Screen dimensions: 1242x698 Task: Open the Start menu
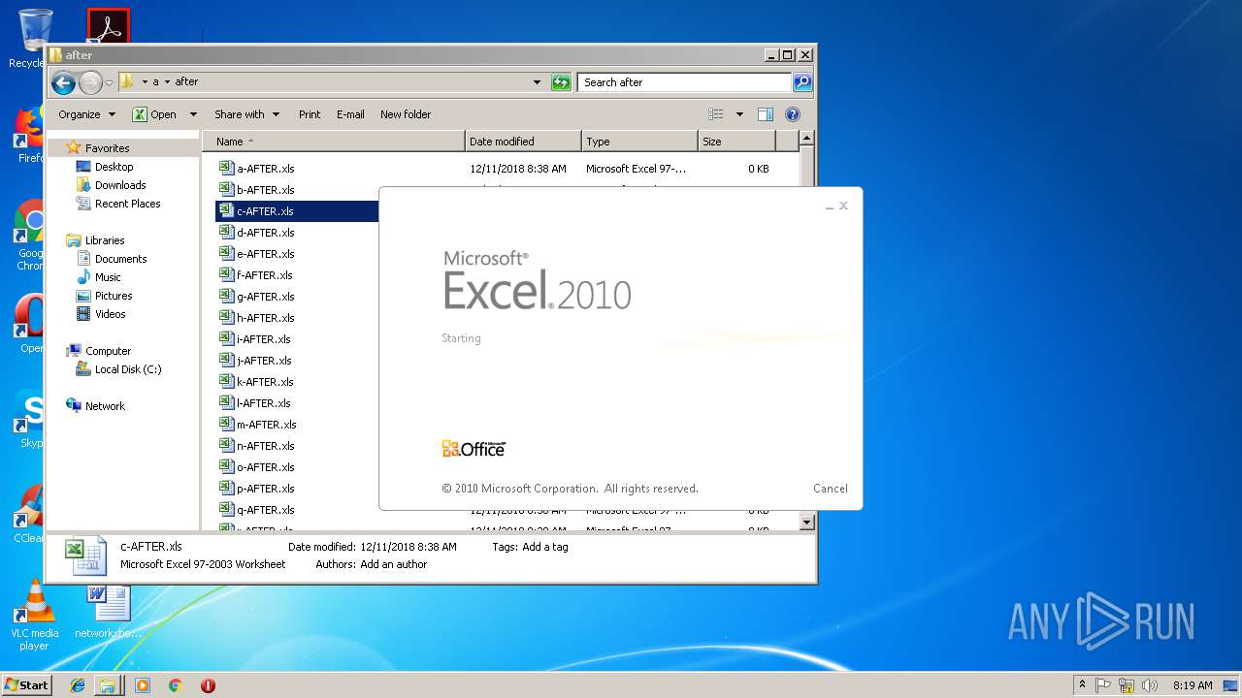26,684
